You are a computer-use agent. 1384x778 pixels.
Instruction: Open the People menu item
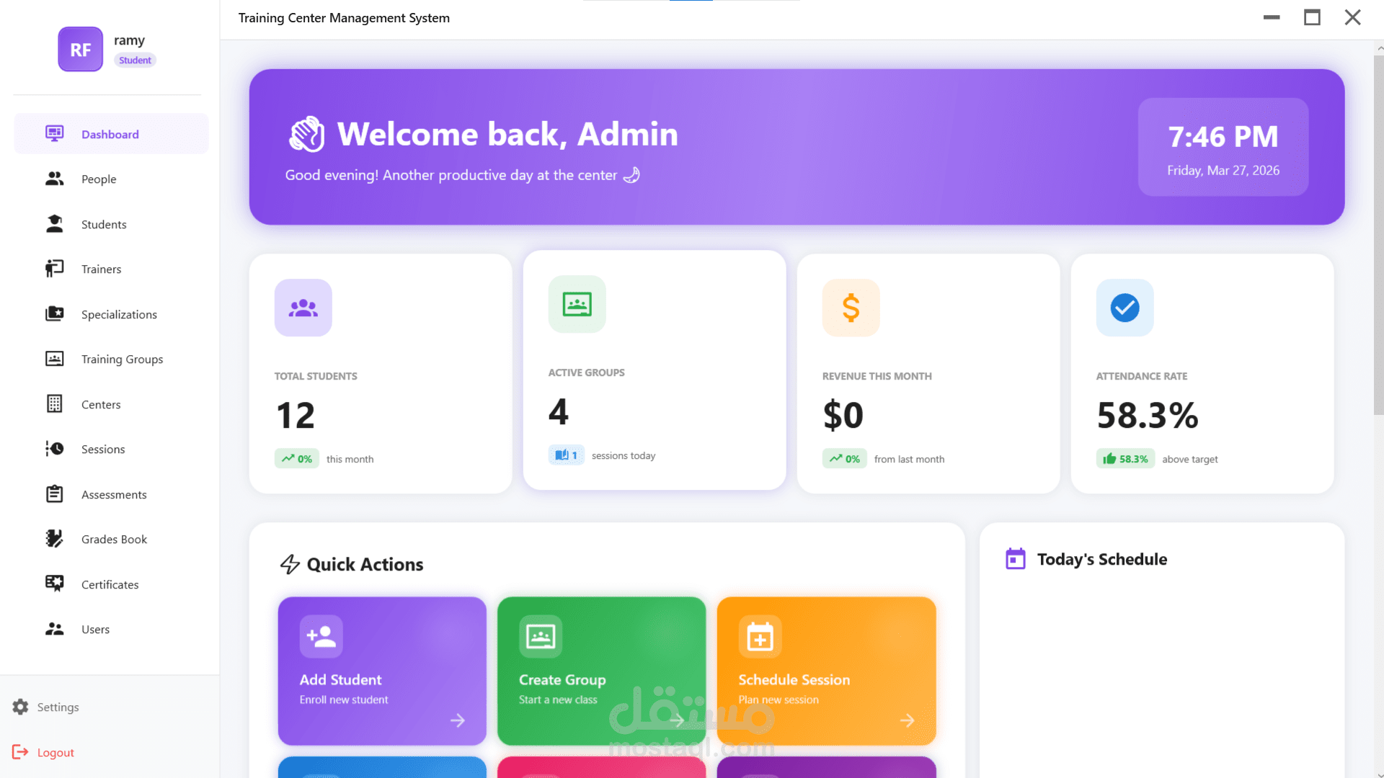(112, 179)
